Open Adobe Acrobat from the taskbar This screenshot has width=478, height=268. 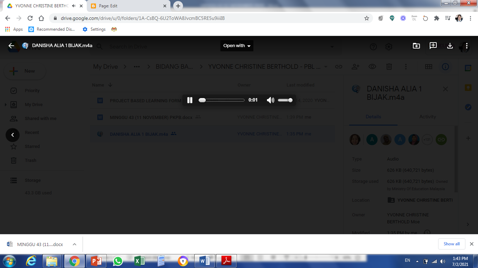click(226, 261)
